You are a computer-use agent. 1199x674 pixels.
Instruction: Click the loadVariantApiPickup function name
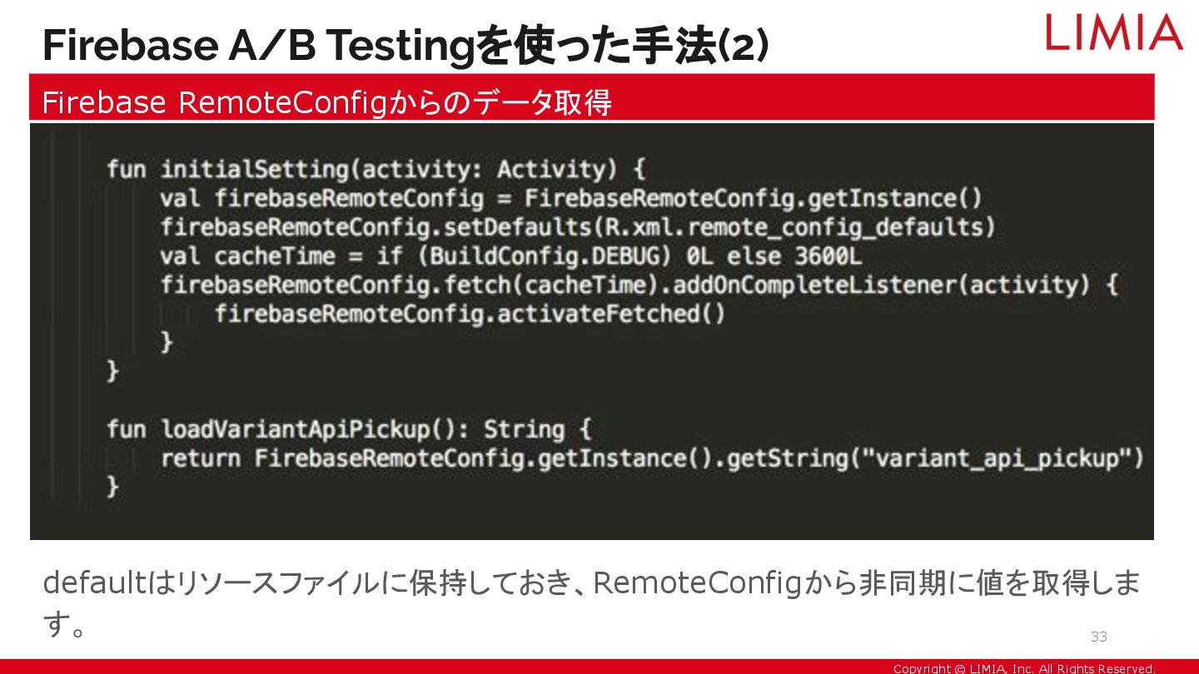(296, 429)
